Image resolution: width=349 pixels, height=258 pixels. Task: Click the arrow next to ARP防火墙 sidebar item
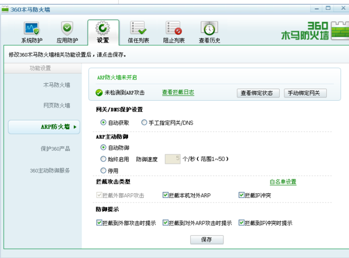75,127
